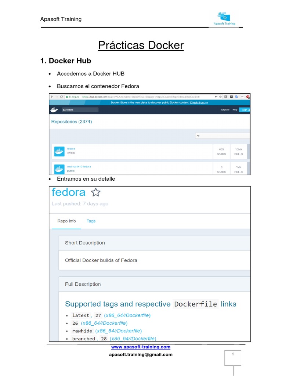Click the '633 STARS' count cell
Screen dimensions: 282x376
coord(221,152)
